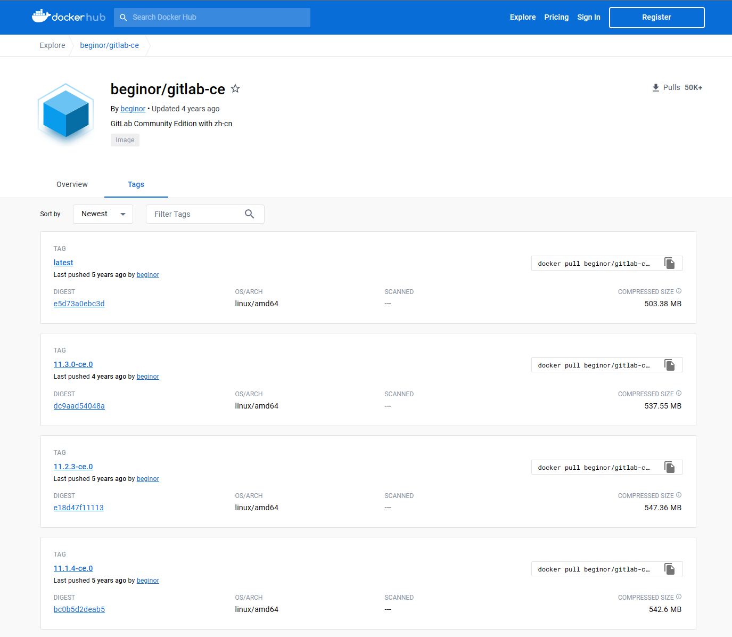Star the beginor/gitlab-ce repository
This screenshot has height=637, width=732.
point(235,89)
